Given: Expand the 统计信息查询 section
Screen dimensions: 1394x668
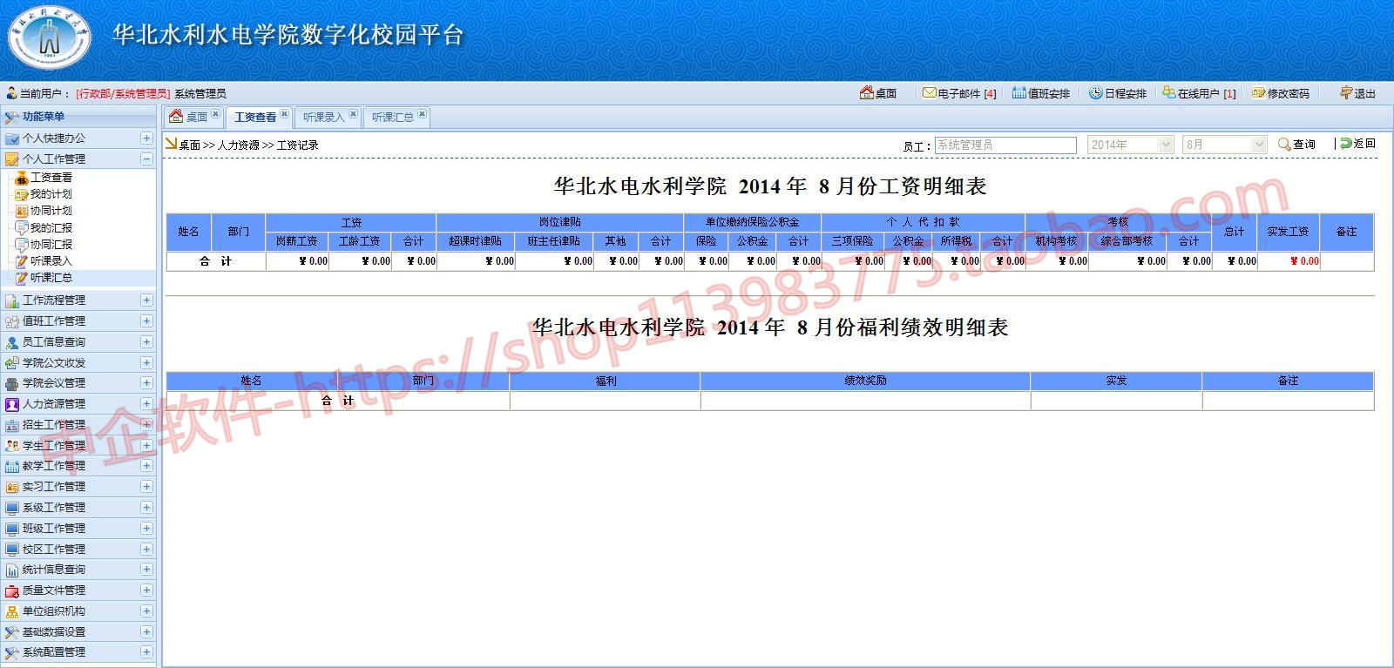Looking at the screenshot, I should [146, 570].
